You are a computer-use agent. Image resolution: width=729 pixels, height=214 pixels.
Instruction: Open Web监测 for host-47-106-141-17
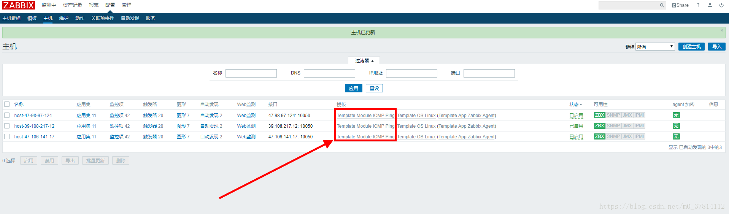pos(246,137)
